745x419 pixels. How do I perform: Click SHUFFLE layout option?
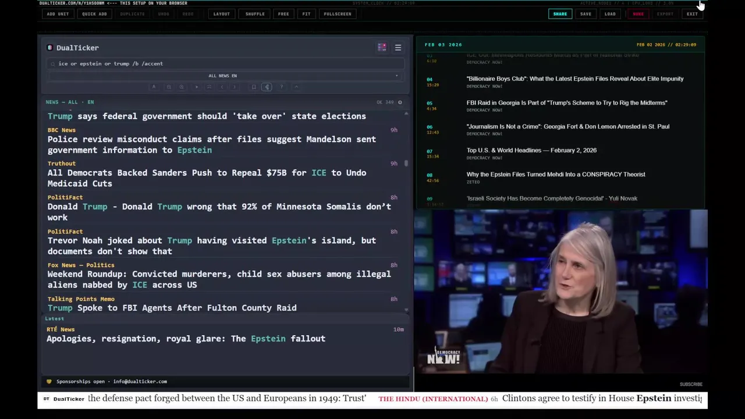coord(255,14)
